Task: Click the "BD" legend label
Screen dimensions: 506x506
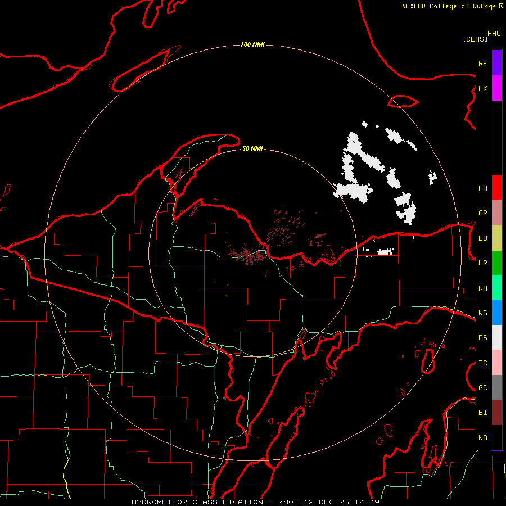Action: (482, 238)
